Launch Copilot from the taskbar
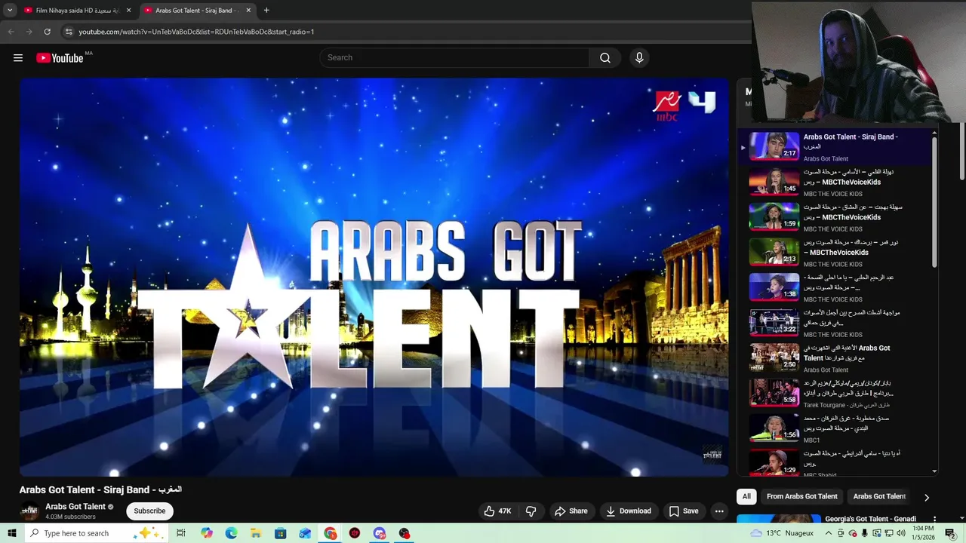Viewport: 966px width, 543px height. click(207, 533)
